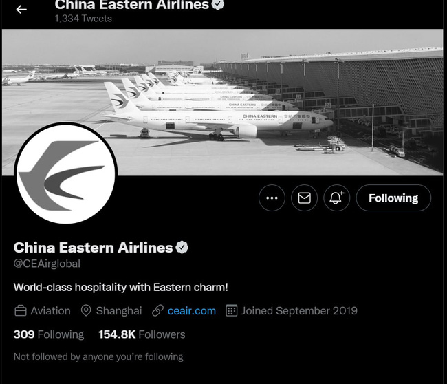Viewport: 447px width, 384px height.
Task: Click the China Eastern logo profile picture
Action: 65,174
